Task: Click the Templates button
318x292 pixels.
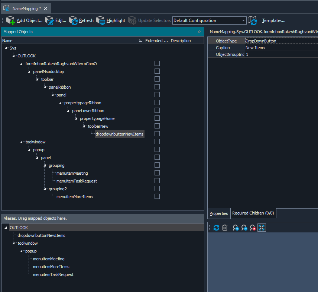Action: click(274, 20)
